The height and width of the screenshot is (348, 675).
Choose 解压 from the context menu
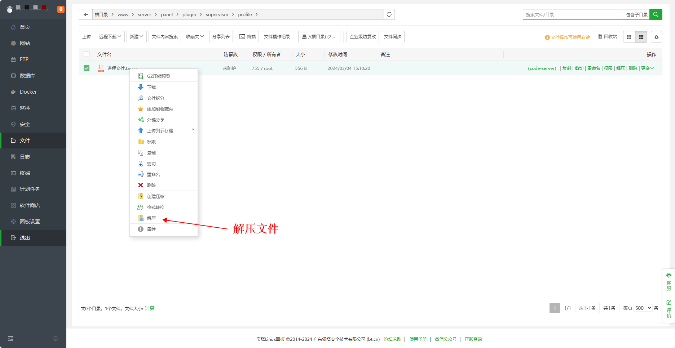[151, 218]
